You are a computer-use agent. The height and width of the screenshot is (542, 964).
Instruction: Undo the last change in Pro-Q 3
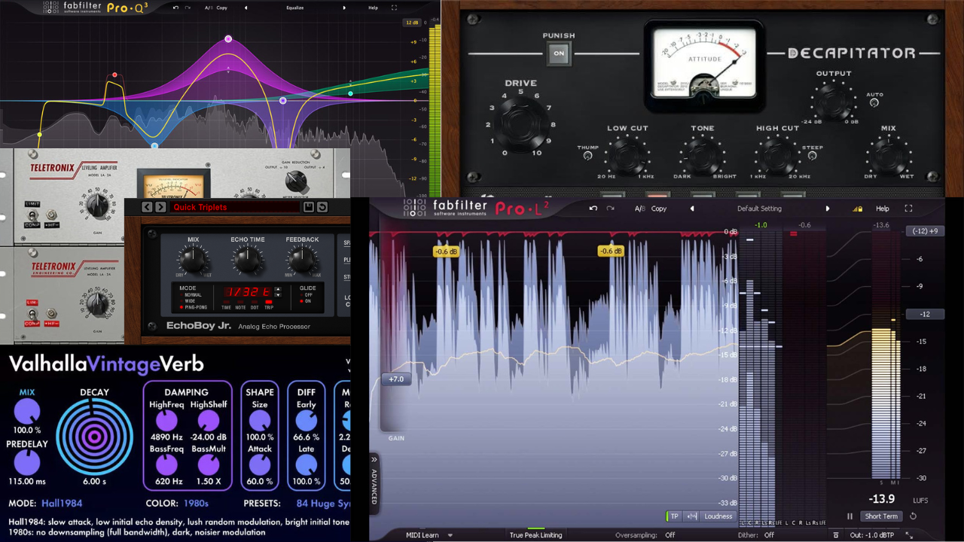pos(176,8)
